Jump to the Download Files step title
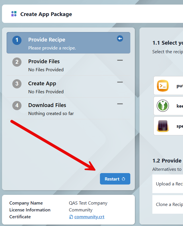The width and height of the screenshot is (183, 226). click(47, 105)
